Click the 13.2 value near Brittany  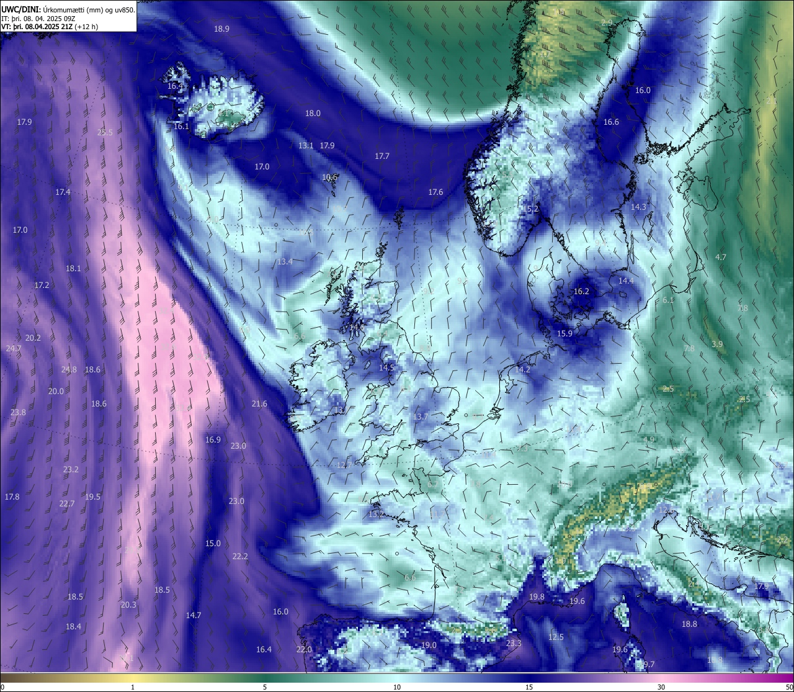[376, 515]
